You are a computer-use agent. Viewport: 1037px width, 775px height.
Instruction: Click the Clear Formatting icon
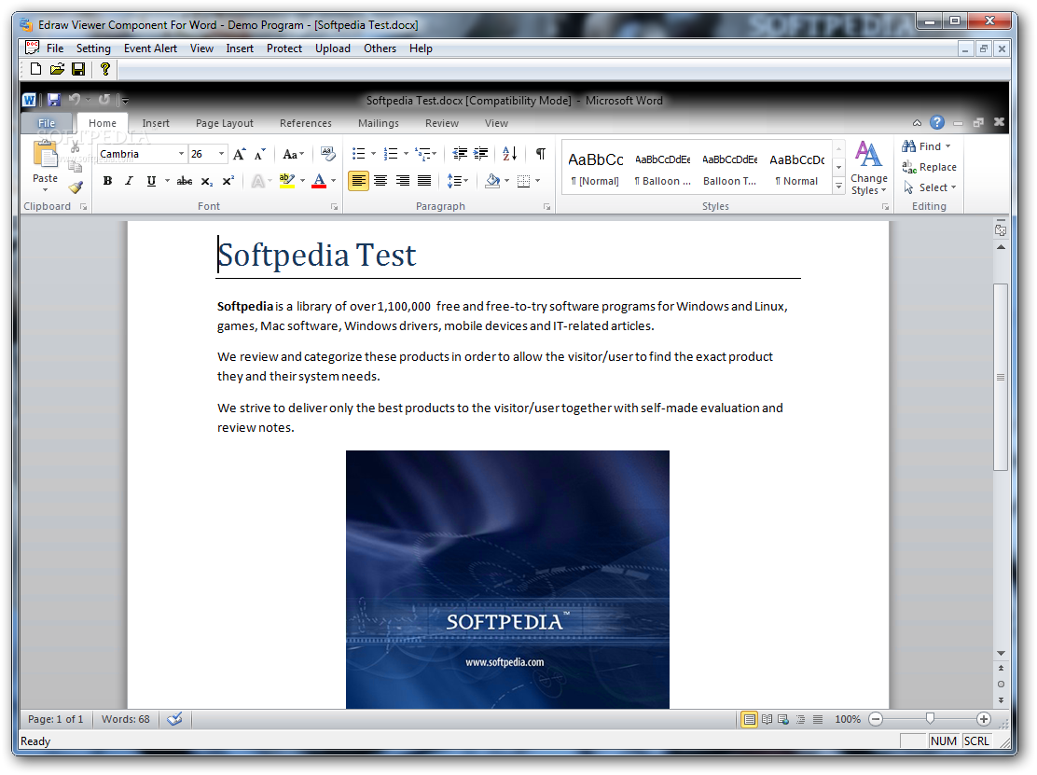click(x=327, y=154)
